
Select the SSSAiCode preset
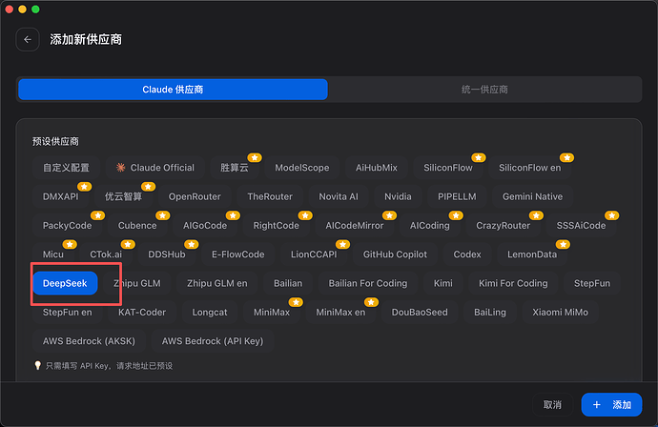coord(581,226)
